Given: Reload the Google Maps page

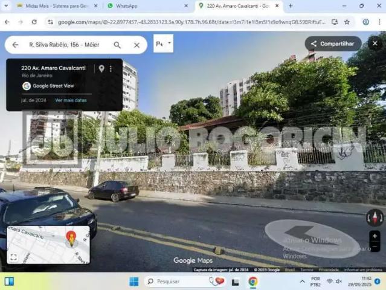Looking at the screenshot, I should pos(34,22).
